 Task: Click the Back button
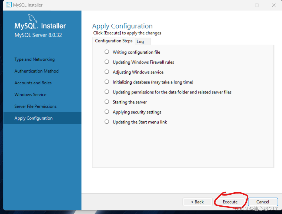pos(197,202)
